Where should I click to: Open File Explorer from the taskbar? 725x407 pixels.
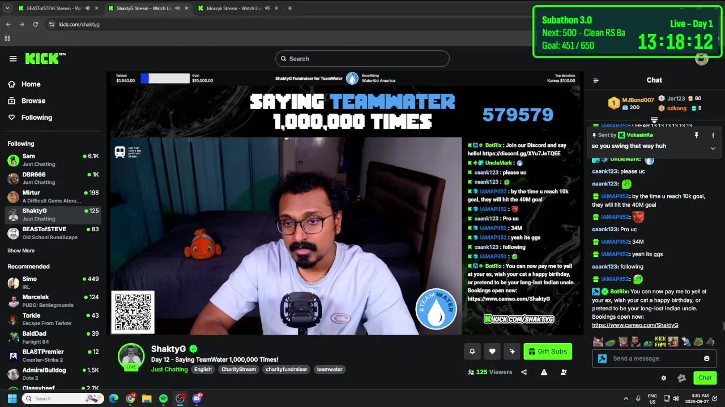[x=147, y=399]
